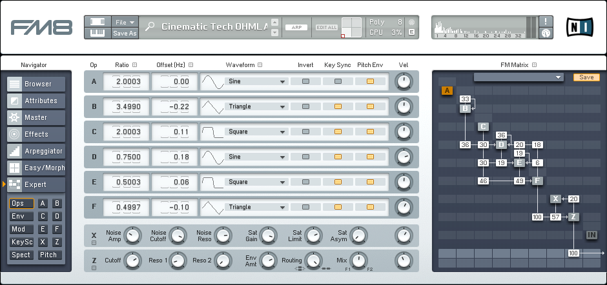Click Save As in header
Image resolution: width=607 pixels, height=285 pixels.
click(x=125, y=34)
